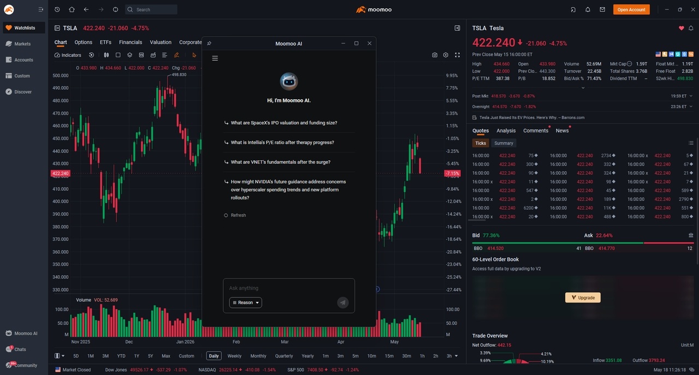Click the Upgrade order book button

[x=583, y=298]
